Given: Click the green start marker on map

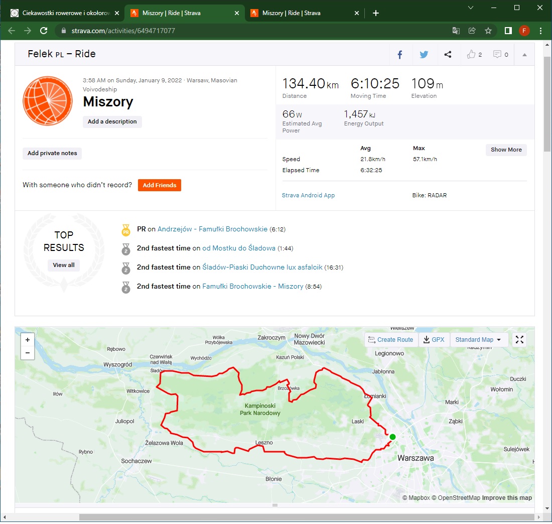Looking at the screenshot, I should point(392,437).
